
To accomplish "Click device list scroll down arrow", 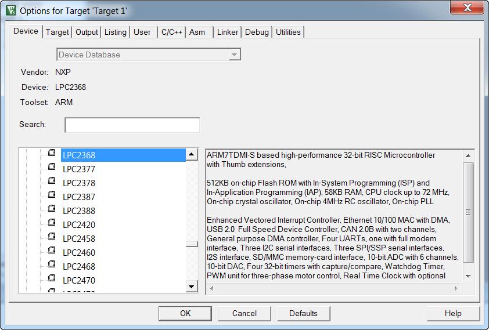I will 192,287.
